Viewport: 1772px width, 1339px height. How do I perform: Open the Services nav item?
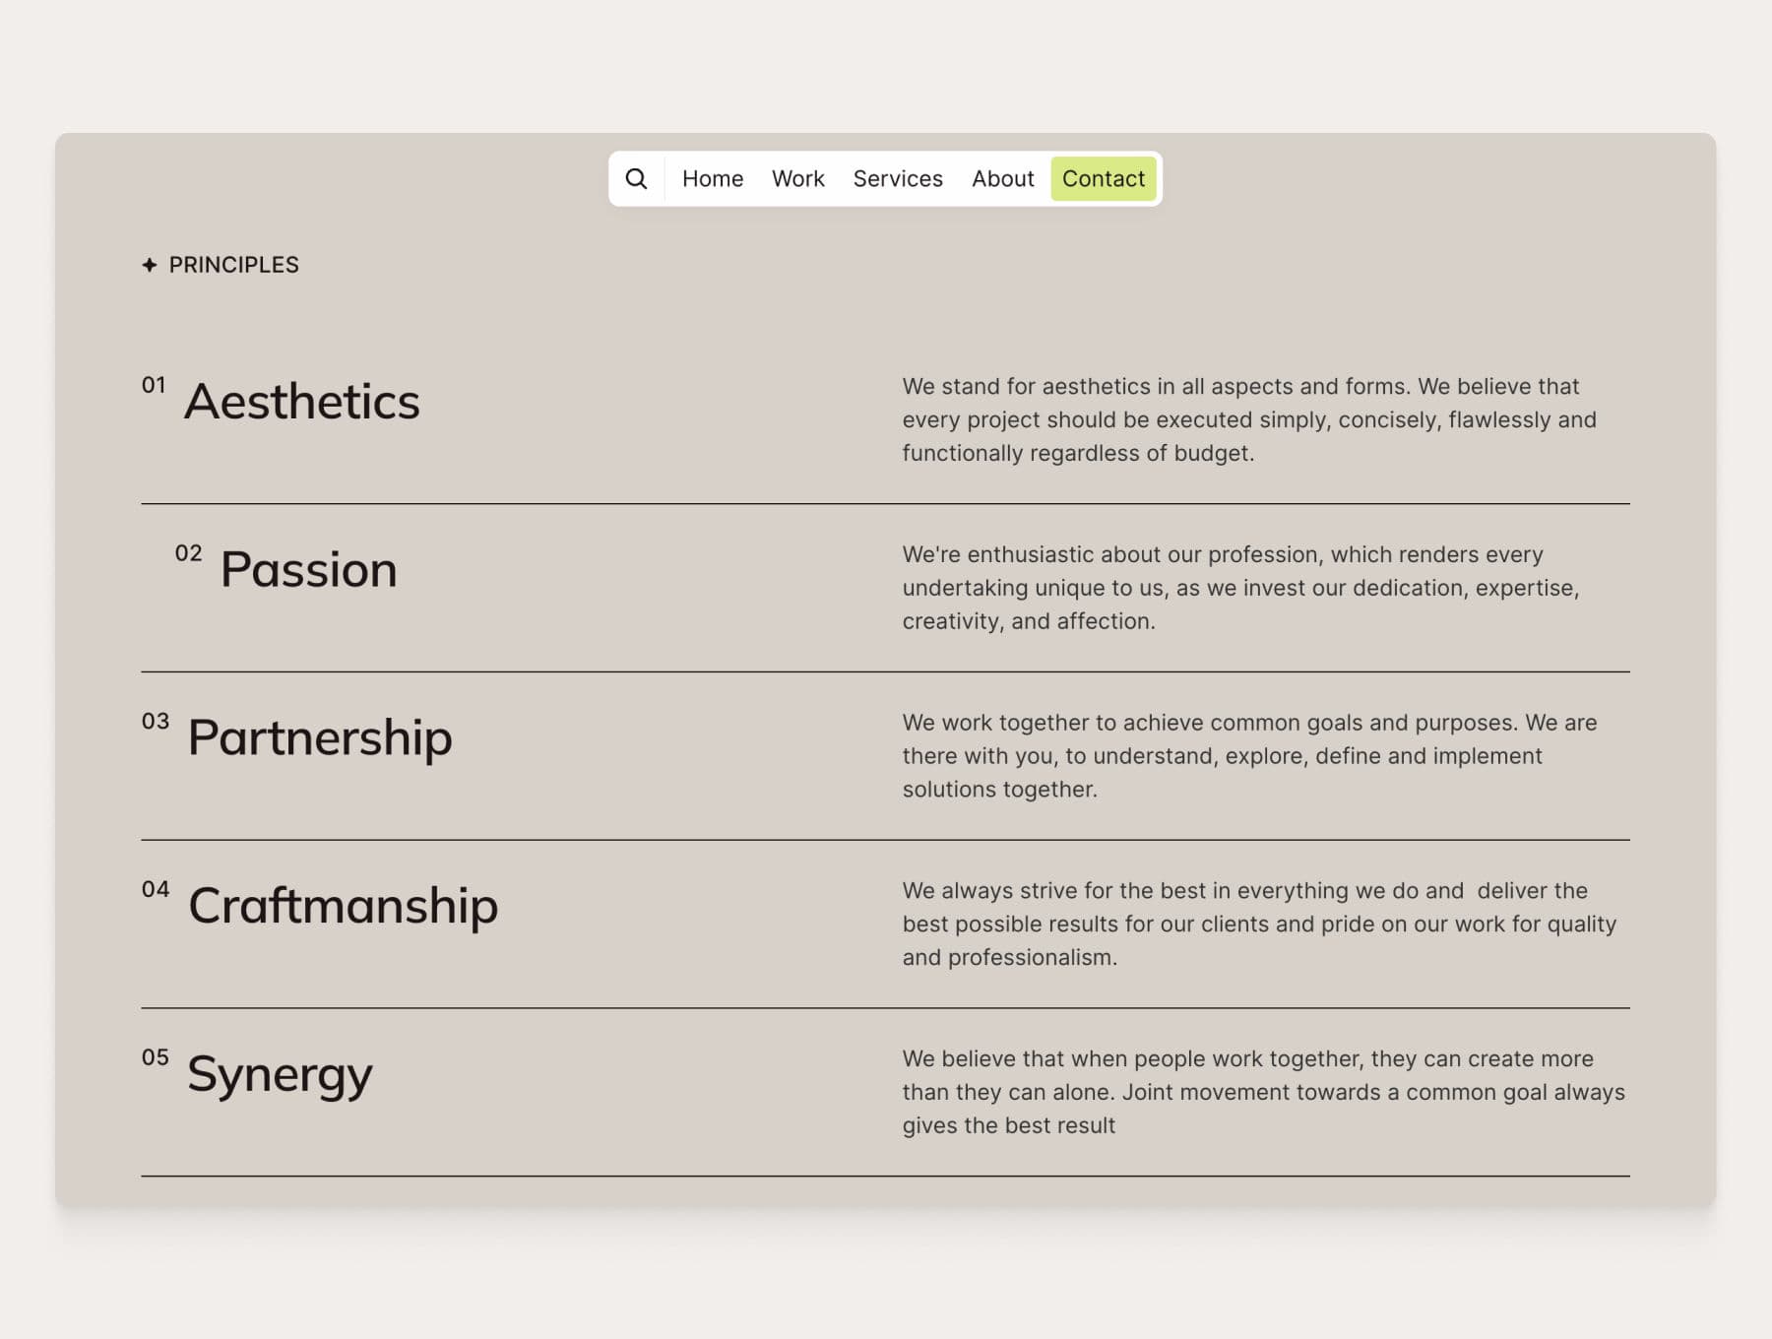(x=897, y=179)
